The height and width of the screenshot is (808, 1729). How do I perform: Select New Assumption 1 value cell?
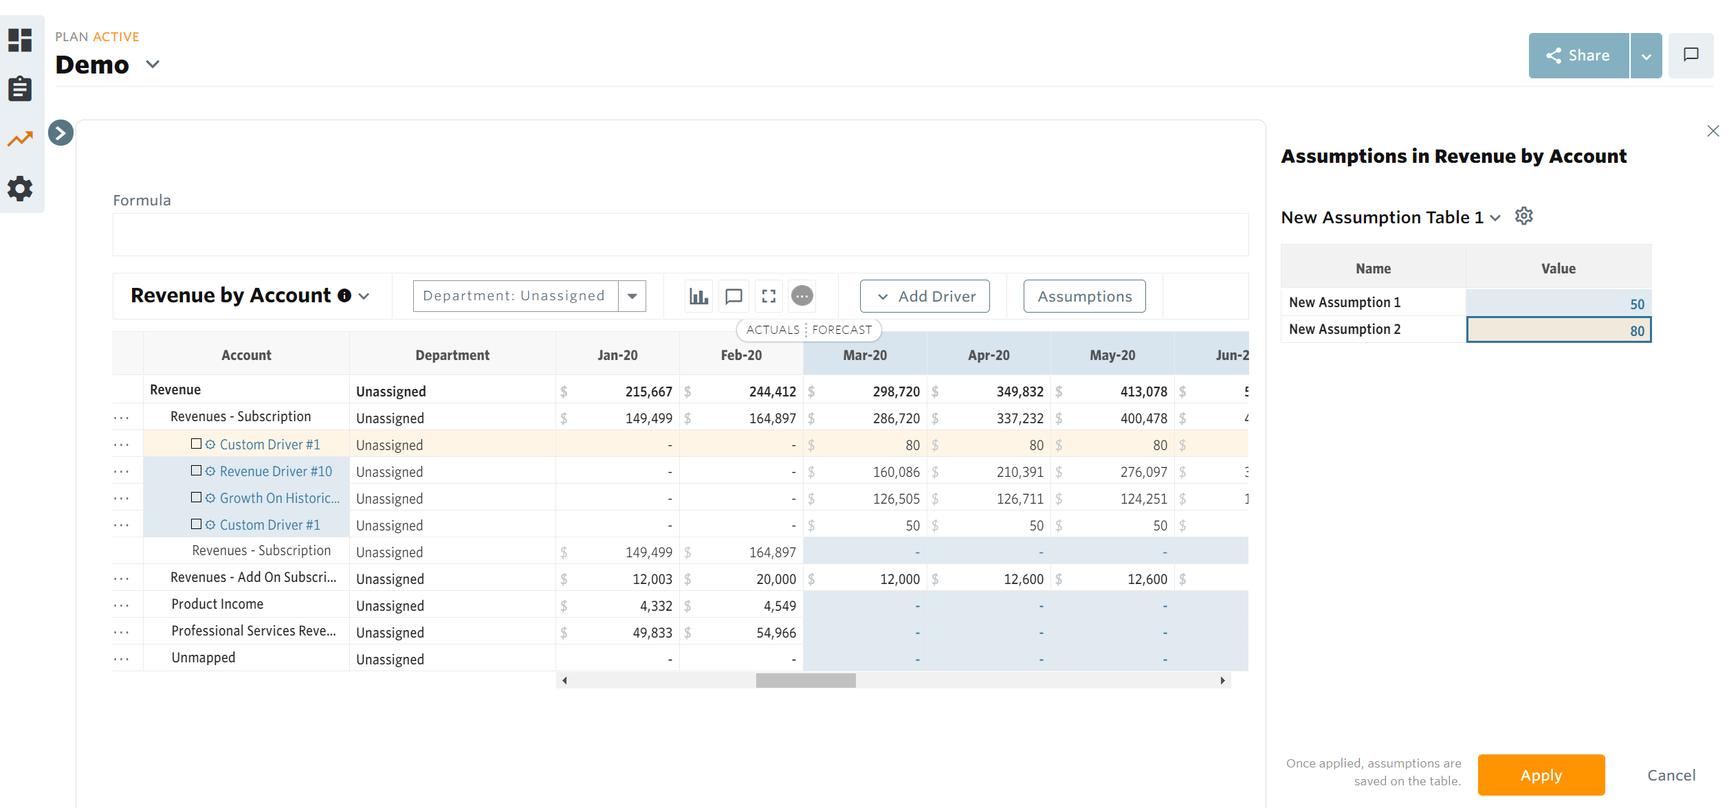click(x=1558, y=302)
